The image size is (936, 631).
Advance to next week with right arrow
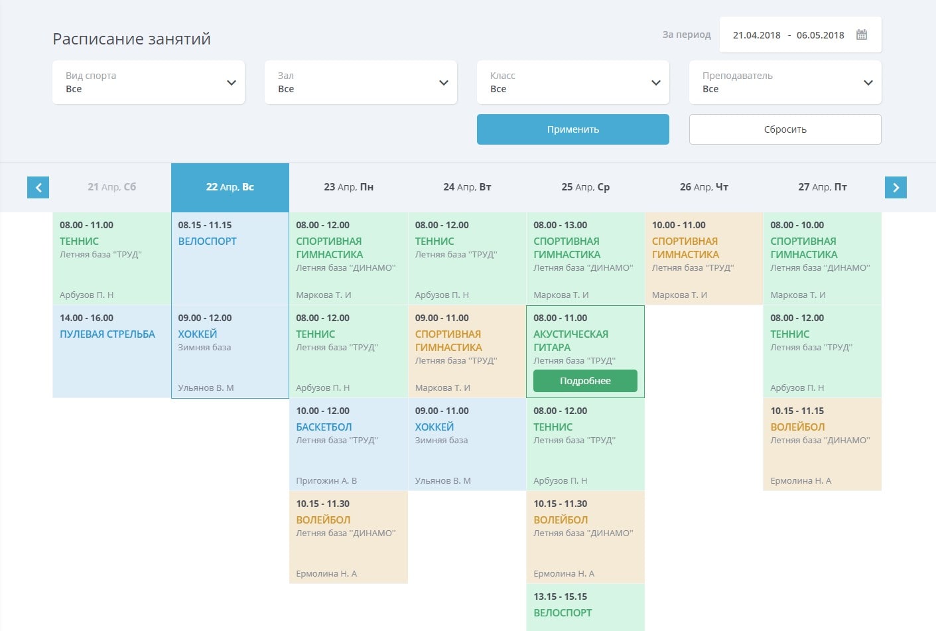896,188
